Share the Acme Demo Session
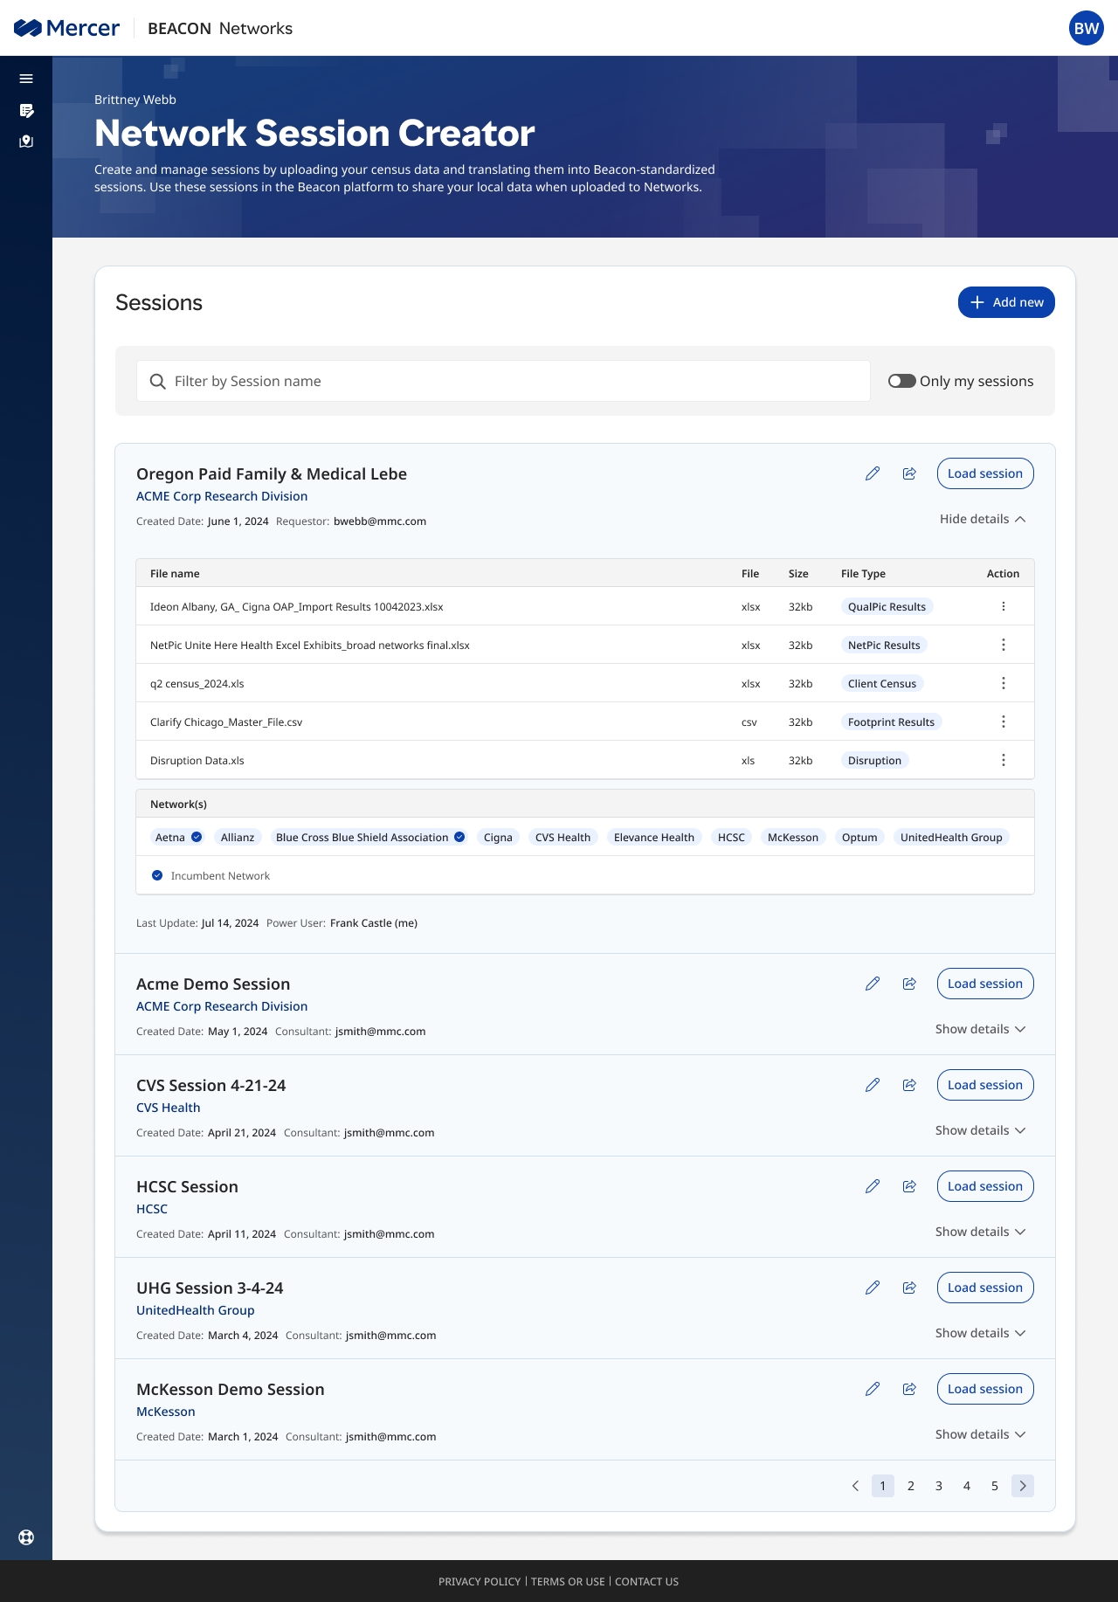1118x1602 pixels. click(909, 984)
